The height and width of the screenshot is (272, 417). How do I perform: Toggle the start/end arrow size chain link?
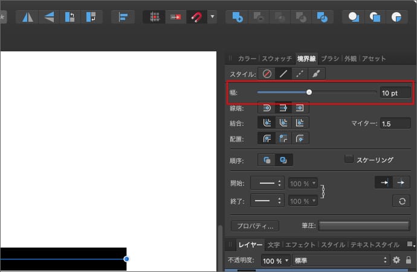coord(323,192)
